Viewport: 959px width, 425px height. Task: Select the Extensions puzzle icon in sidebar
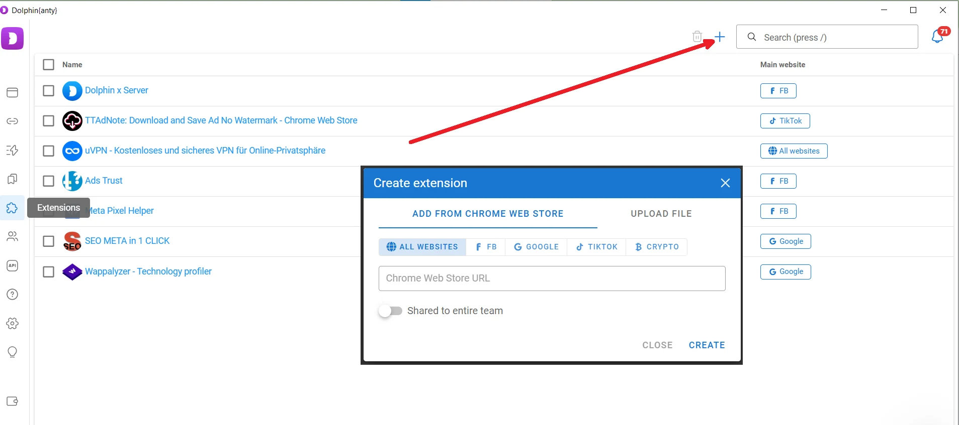pos(12,208)
